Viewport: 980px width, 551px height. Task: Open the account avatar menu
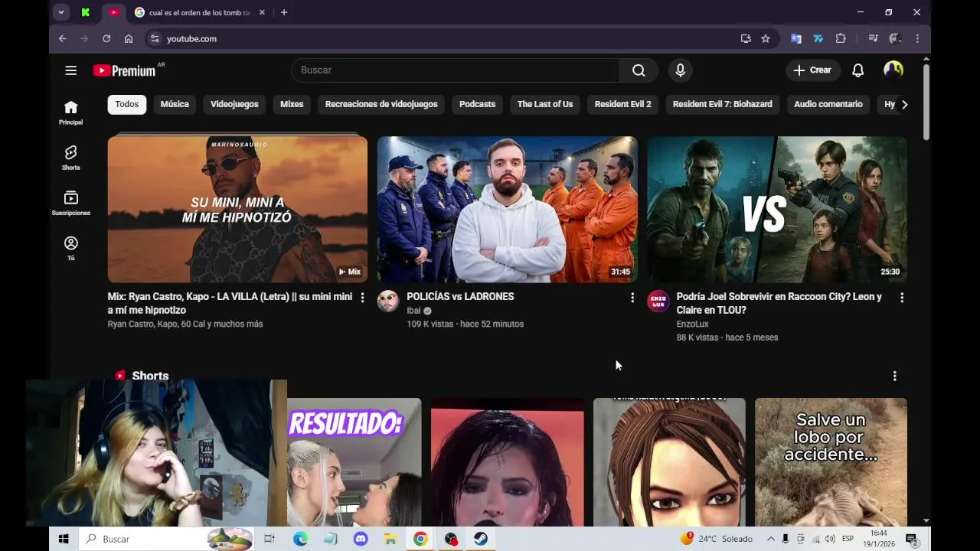pyautogui.click(x=893, y=70)
